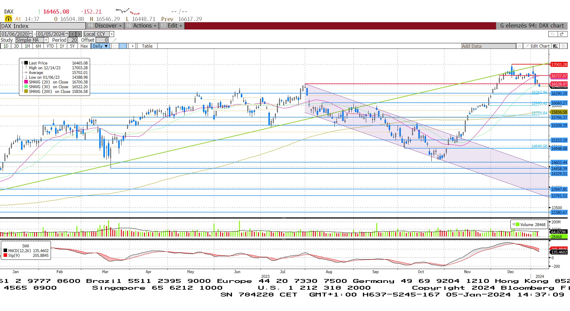Click the yellow gauge icon near At time
570x311 pixels.
point(8,19)
